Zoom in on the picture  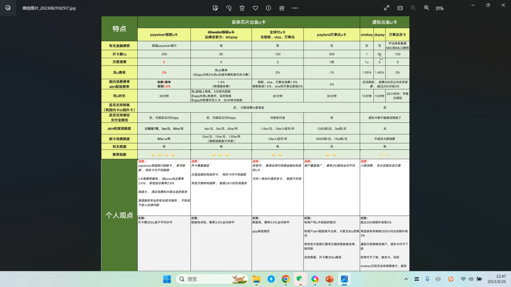(x=426, y=8)
